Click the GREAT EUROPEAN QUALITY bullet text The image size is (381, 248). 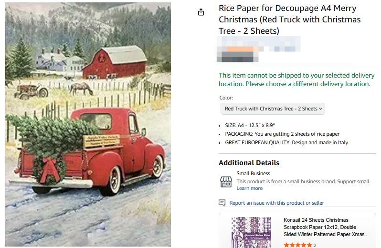point(286,142)
